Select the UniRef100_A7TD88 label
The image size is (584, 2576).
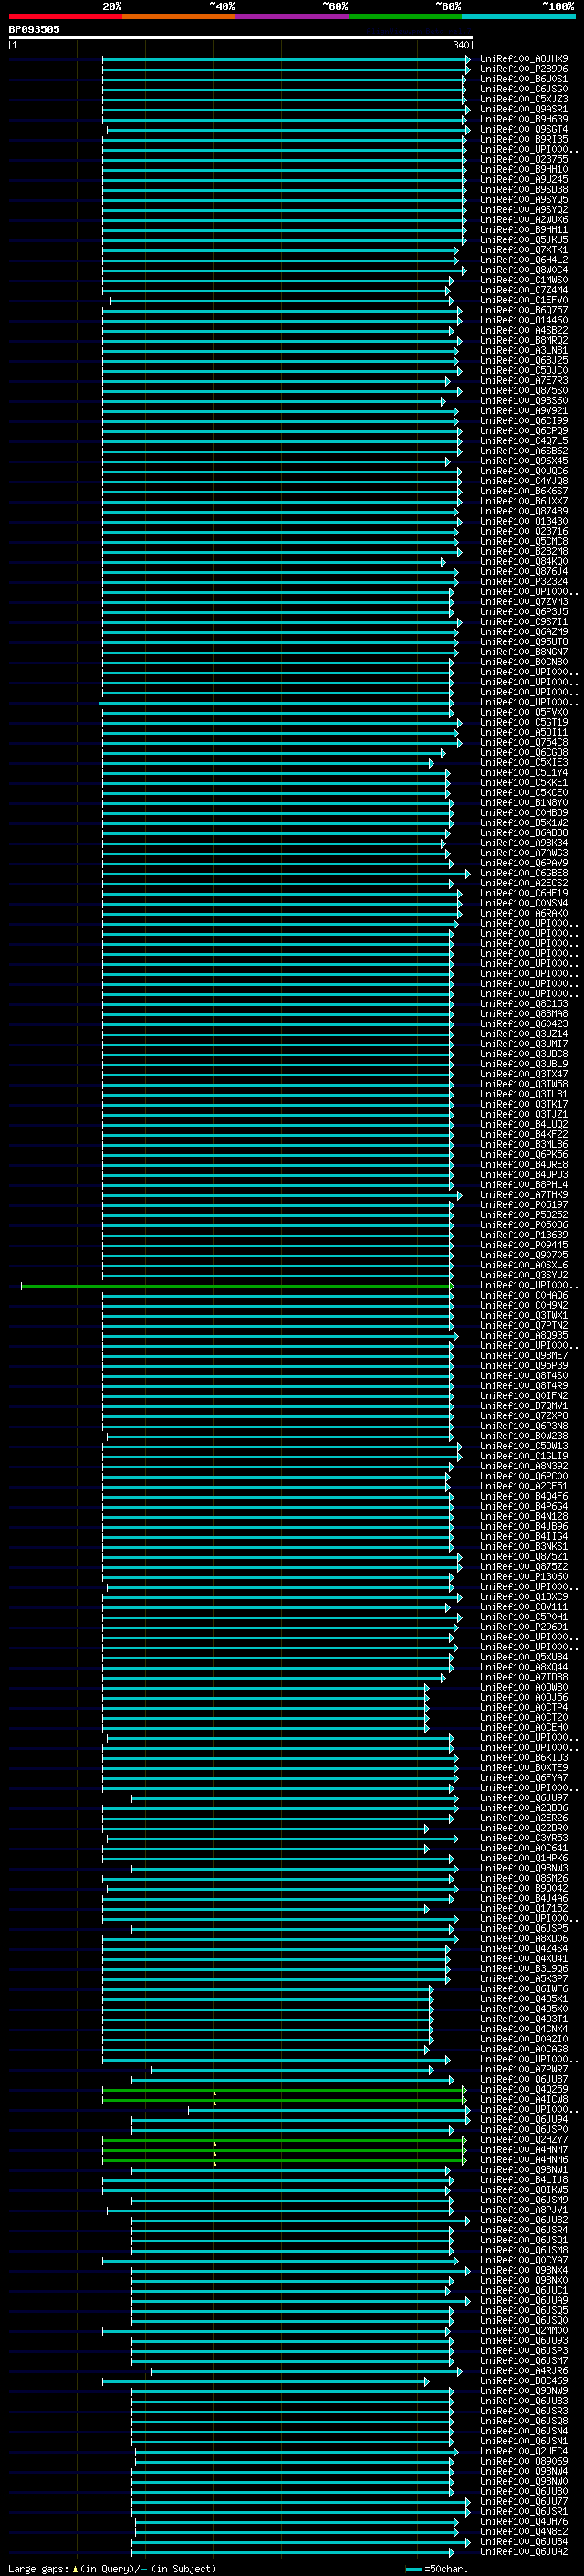point(524,1677)
